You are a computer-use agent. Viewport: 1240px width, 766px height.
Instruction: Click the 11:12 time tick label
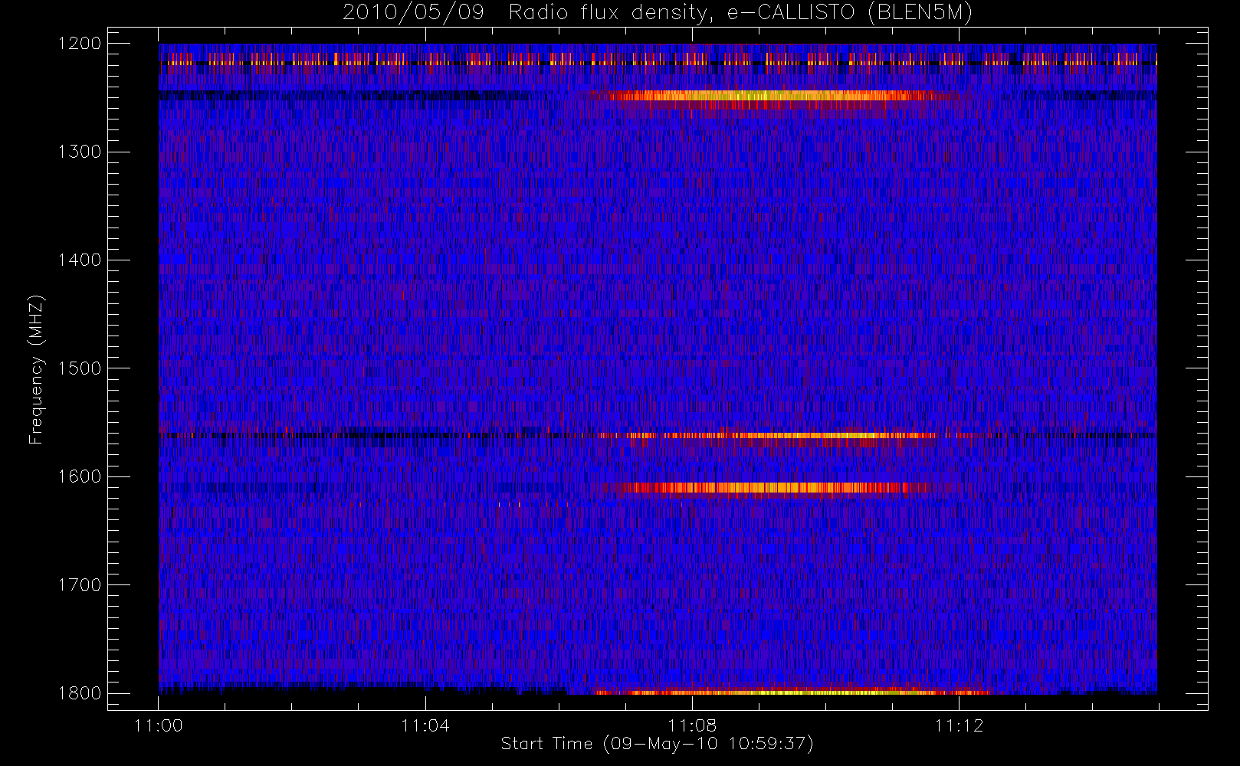tap(958, 725)
